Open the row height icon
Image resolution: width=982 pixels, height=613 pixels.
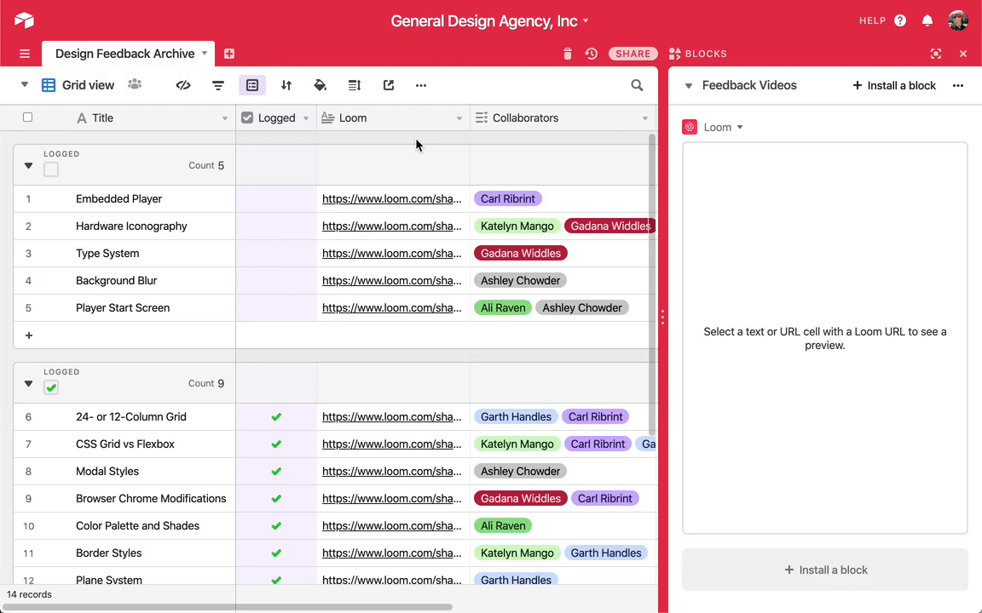pos(355,85)
